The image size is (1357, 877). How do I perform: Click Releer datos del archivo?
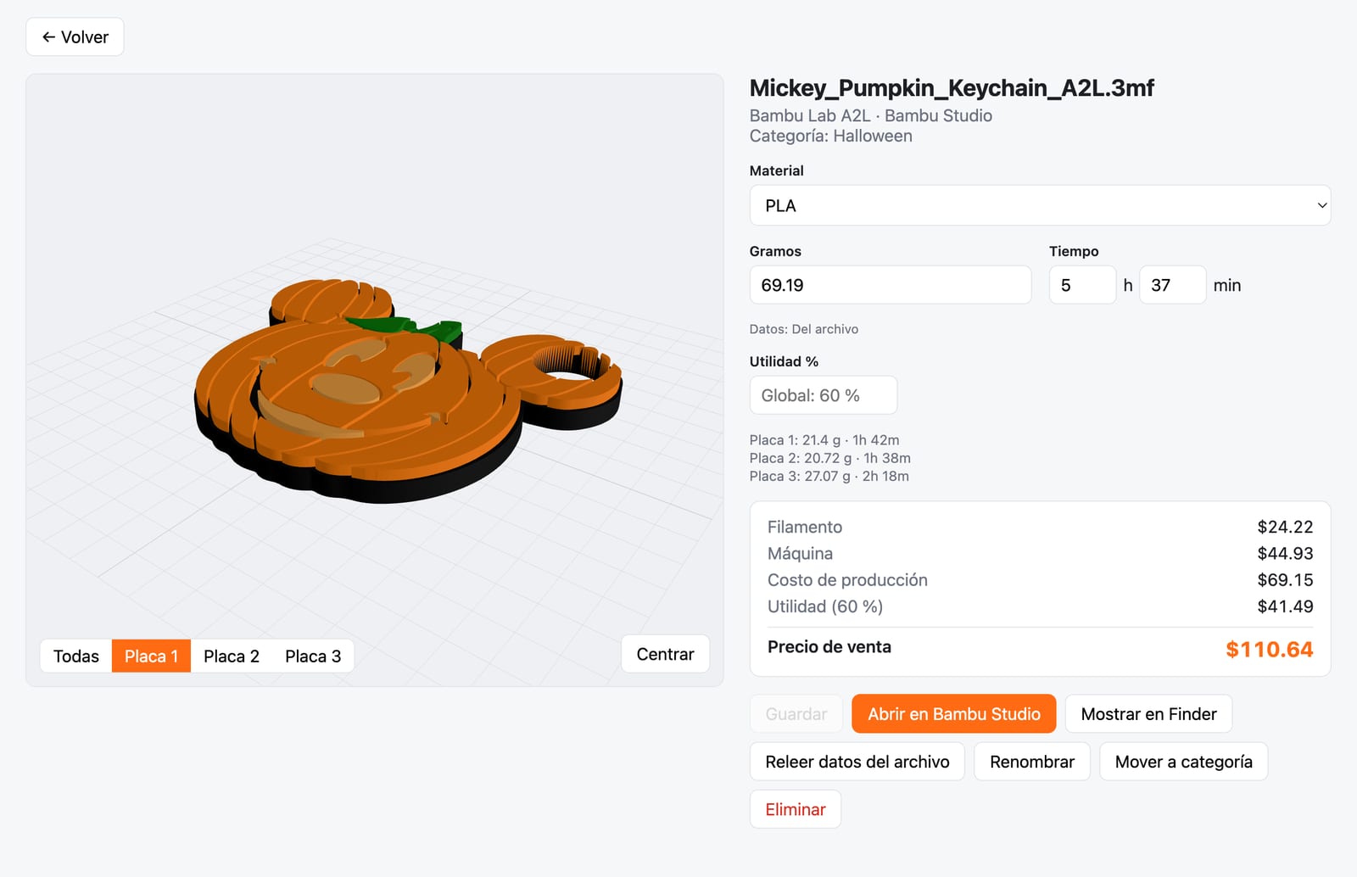point(857,762)
